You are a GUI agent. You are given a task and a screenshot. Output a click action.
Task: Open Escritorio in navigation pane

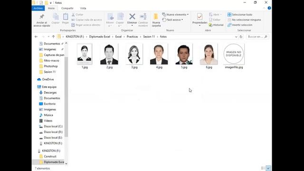(47, 104)
